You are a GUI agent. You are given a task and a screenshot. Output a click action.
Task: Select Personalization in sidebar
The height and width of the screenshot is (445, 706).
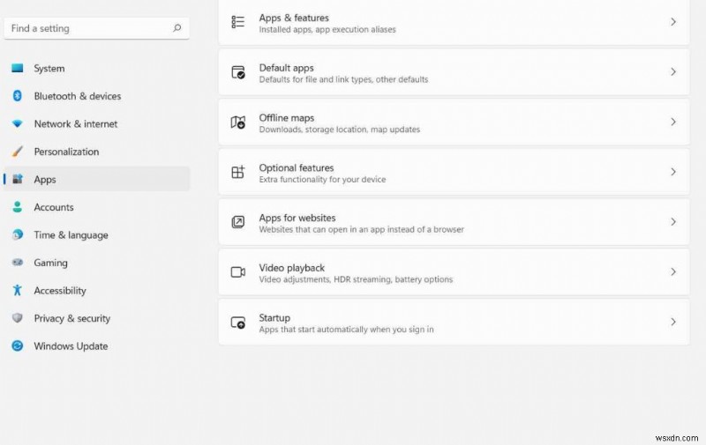97,152
